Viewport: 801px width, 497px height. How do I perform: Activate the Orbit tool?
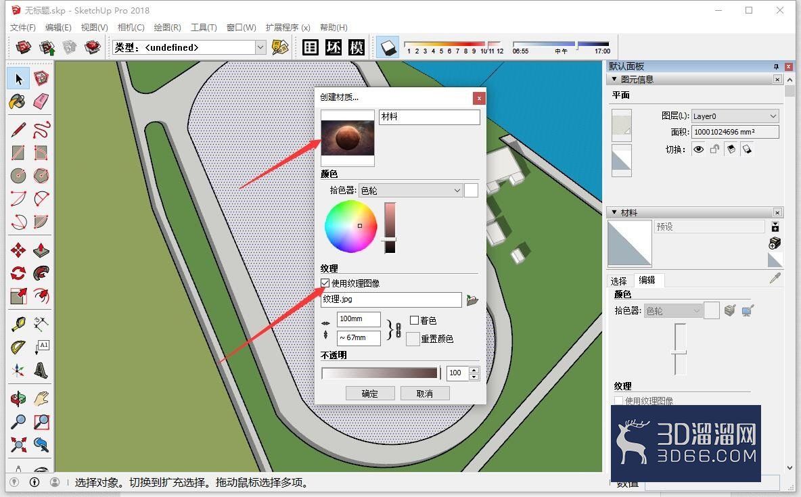(18, 398)
